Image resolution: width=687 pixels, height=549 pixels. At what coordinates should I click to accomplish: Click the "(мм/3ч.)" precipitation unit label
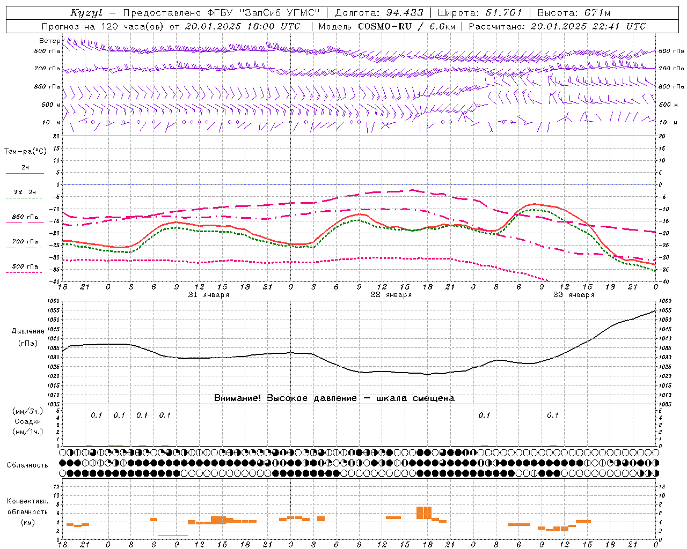coord(27,411)
